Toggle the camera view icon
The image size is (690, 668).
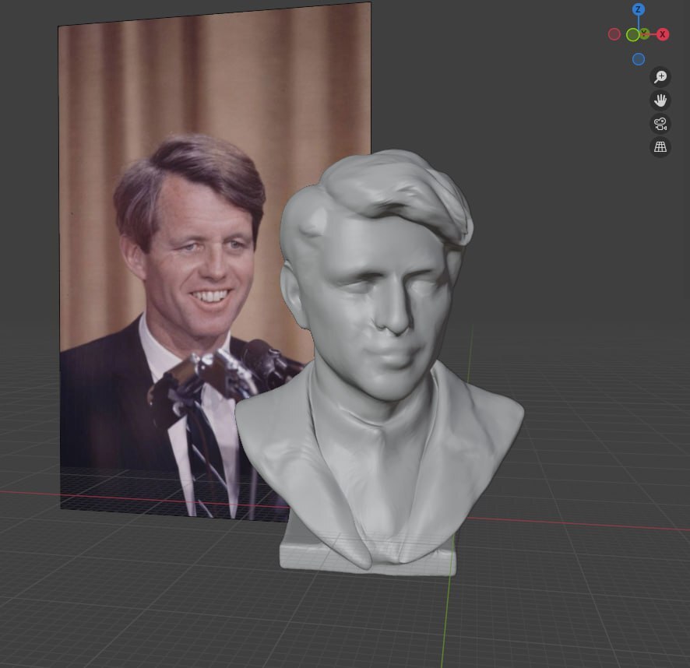660,124
